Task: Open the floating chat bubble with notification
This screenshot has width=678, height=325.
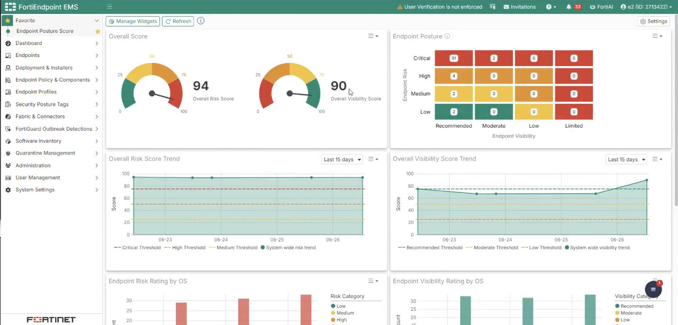Action: 653,289
